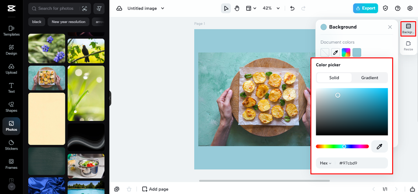Select the 'black' search tag
The width and height of the screenshot is (418, 194).
click(x=37, y=22)
